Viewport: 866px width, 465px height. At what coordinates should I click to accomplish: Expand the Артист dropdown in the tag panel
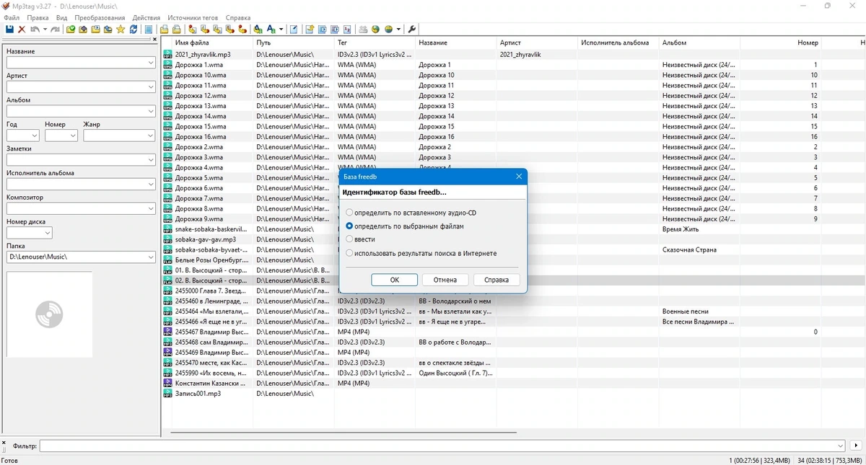150,87
